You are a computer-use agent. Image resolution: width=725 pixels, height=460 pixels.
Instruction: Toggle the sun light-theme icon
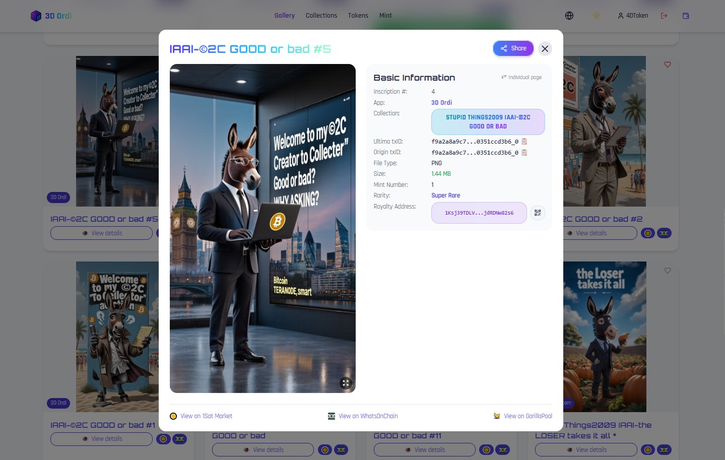click(597, 16)
